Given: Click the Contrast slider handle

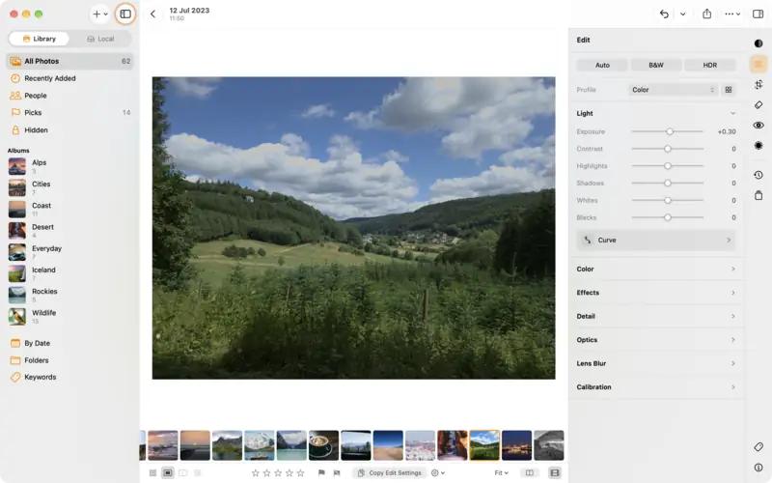Looking at the screenshot, I should tap(668, 149).
